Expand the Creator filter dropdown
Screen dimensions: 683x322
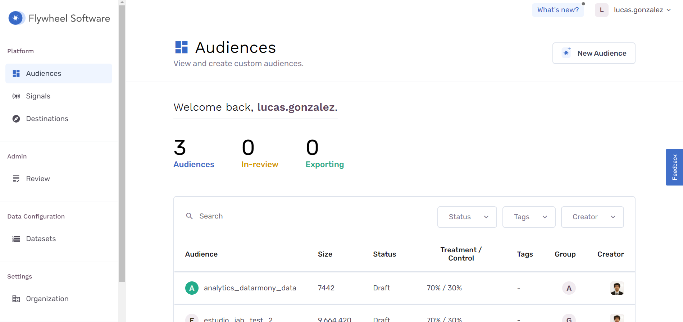[592, 217]
